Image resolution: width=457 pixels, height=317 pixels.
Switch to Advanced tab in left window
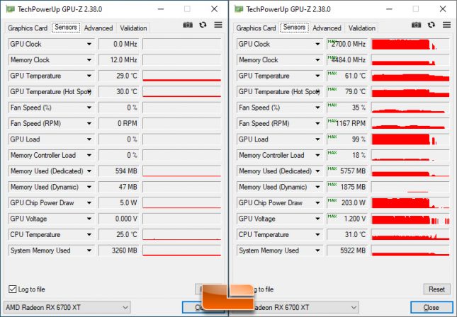point(98,28)
